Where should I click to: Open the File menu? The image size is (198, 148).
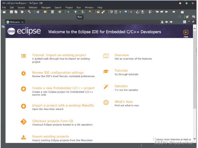pos(4,7)
